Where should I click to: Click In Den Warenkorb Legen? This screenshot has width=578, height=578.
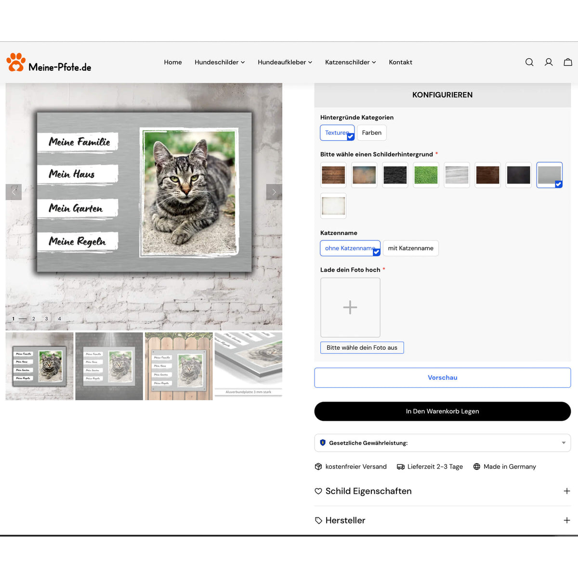click(443, 411)
